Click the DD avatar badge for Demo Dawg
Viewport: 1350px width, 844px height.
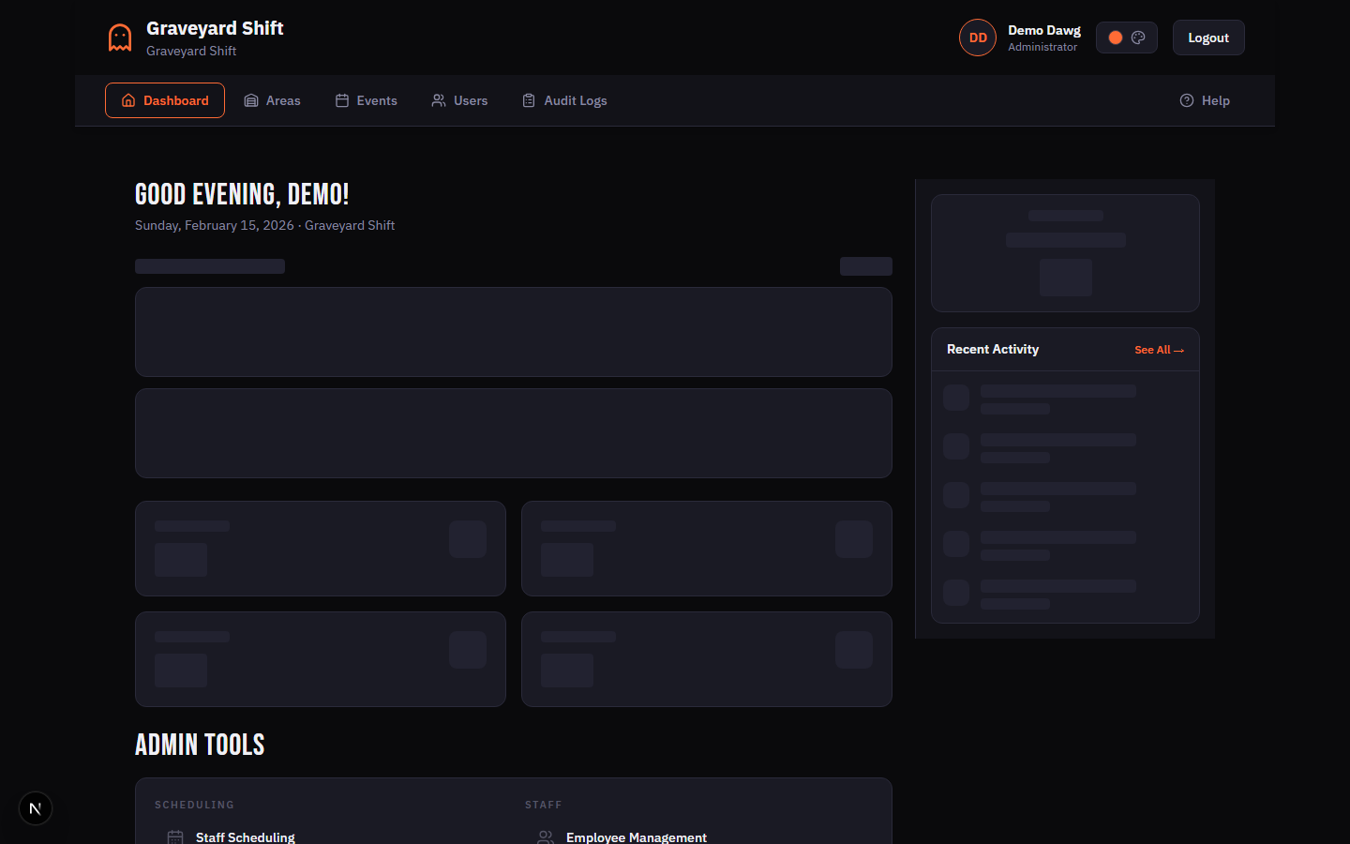(x=977, y=37)
